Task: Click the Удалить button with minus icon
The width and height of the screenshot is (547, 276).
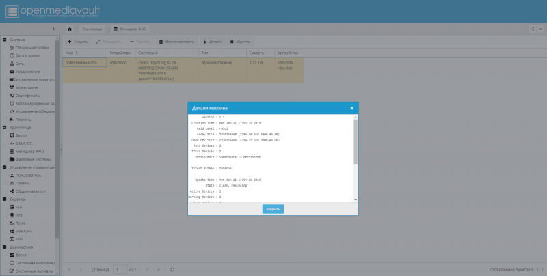Action: pos(140,42)
